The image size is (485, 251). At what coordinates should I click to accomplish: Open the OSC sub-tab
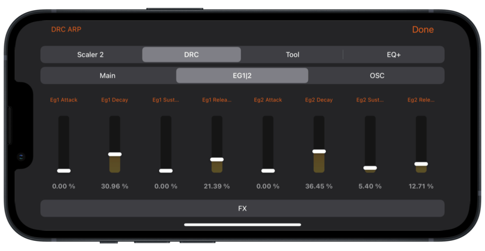coord(377,75)
